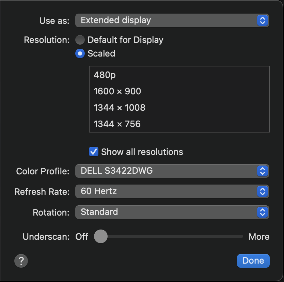
Task: Choose the 480p resolution option
Action: [105, 75]
